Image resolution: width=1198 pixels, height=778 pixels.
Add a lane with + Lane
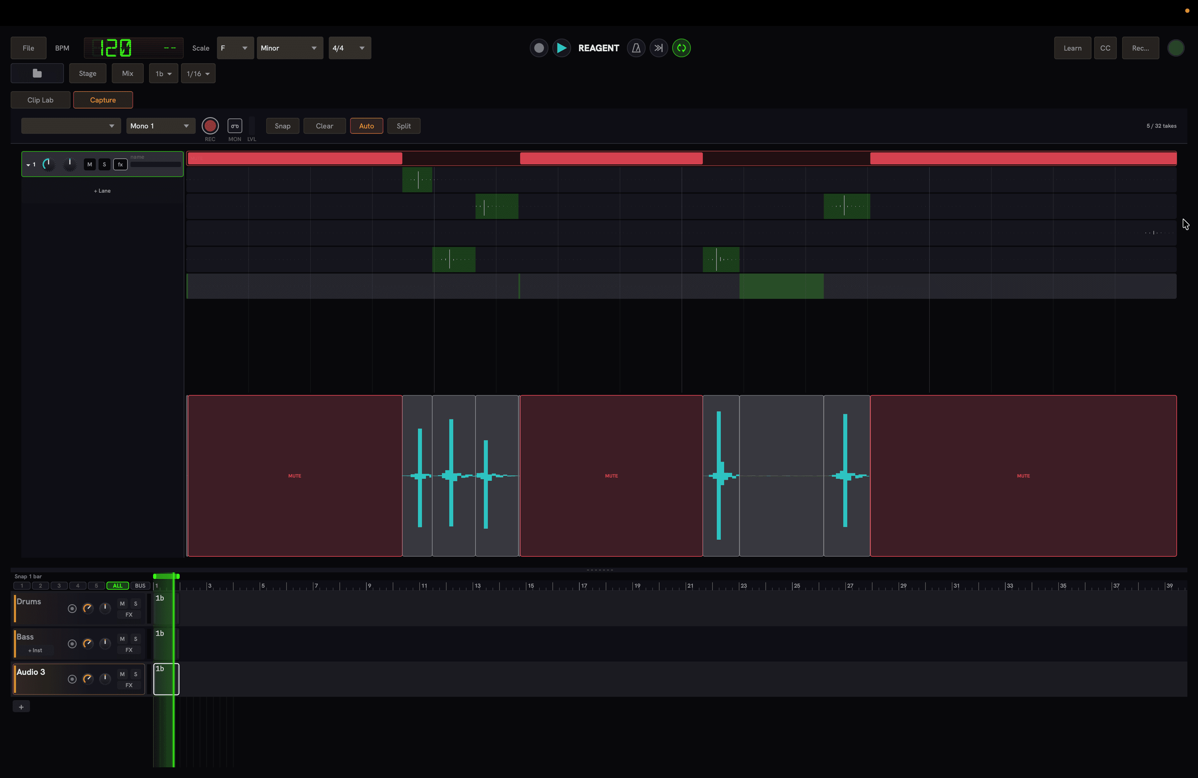point(102,191)
